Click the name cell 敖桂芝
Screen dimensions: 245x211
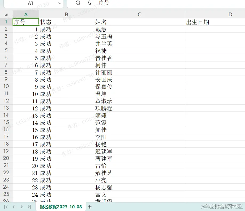pyautogui.click(x=139, y=173)
